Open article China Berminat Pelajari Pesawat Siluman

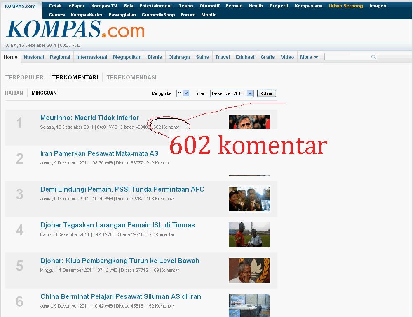[x=121, y=296]
